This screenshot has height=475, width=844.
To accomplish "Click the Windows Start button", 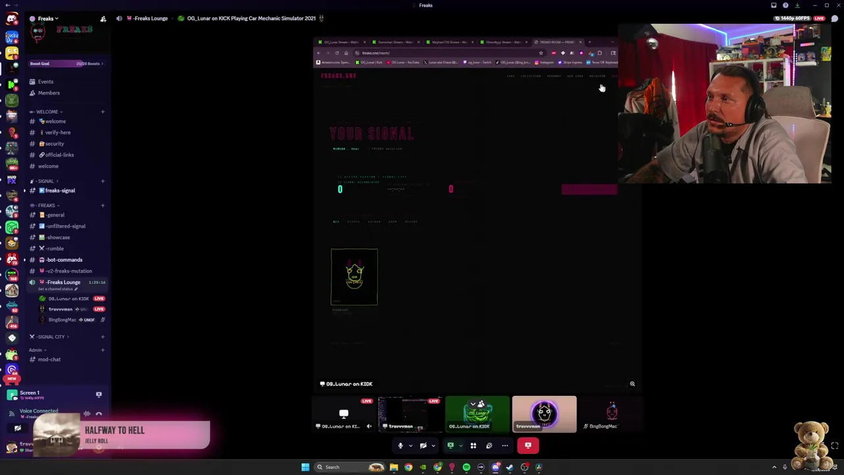I will [x=305, y=467].
